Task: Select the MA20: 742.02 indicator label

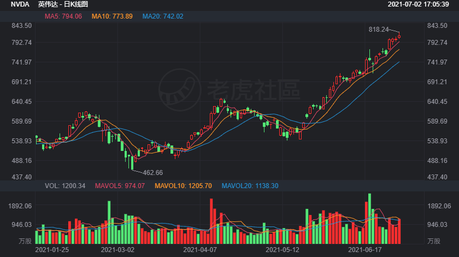Action: coord(163,16)
